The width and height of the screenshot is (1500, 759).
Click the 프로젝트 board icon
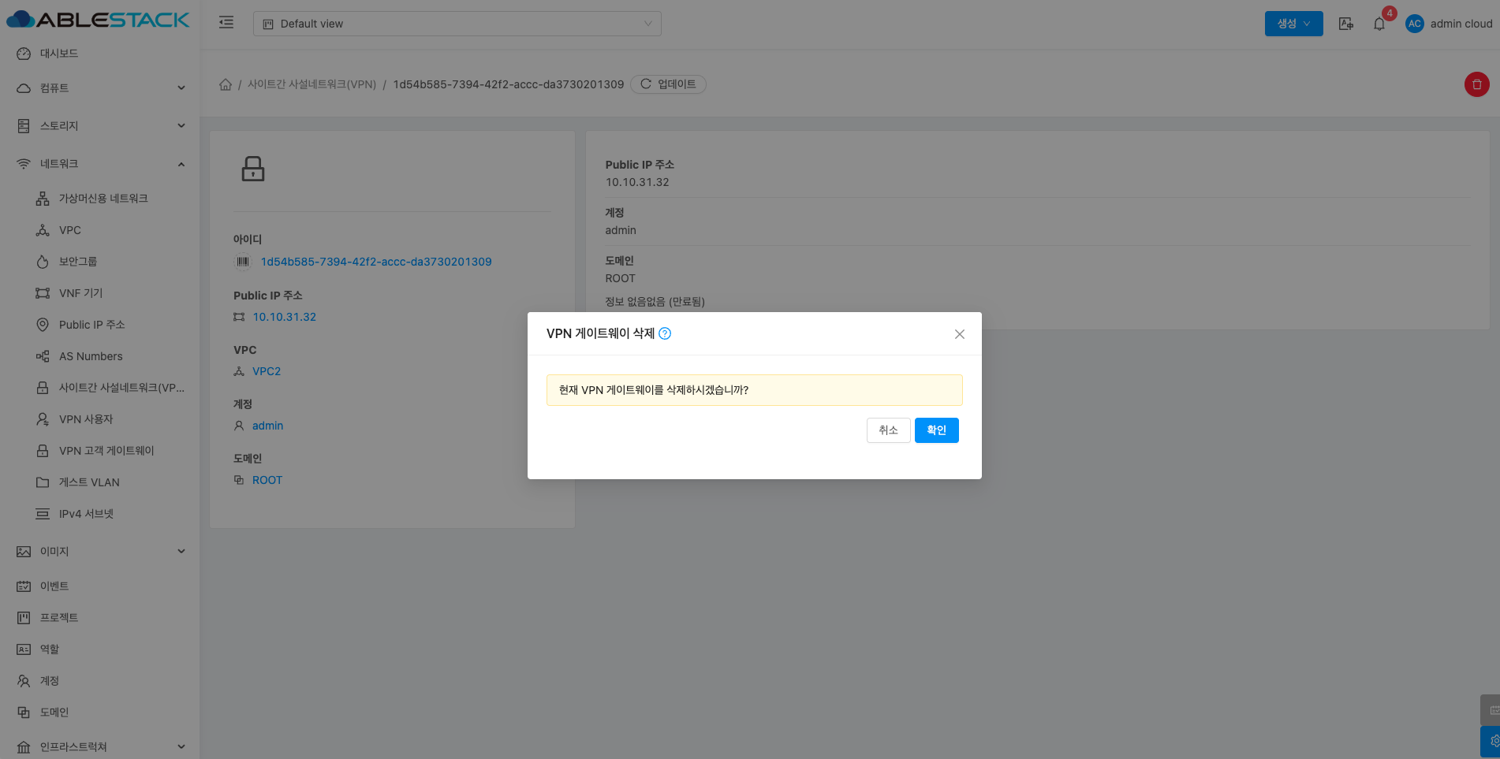click(x=24, y=618)
